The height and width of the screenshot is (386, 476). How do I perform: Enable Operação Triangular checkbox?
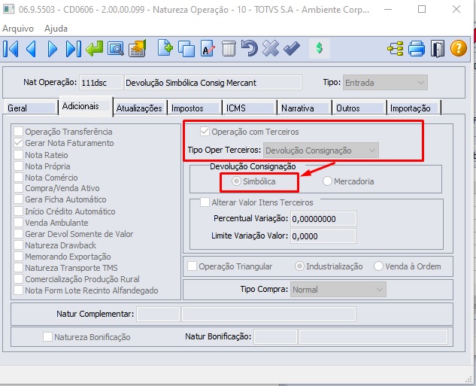coord(193,266)
